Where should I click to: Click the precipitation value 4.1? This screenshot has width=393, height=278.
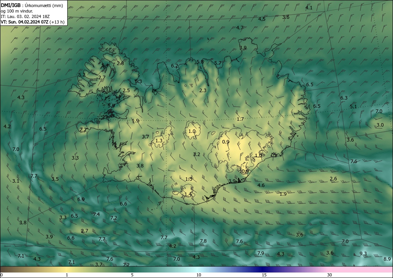tap(309, 8)
